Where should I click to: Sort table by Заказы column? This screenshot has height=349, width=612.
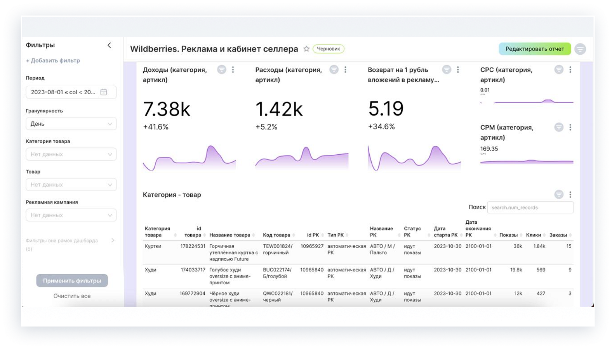point(570,235)
